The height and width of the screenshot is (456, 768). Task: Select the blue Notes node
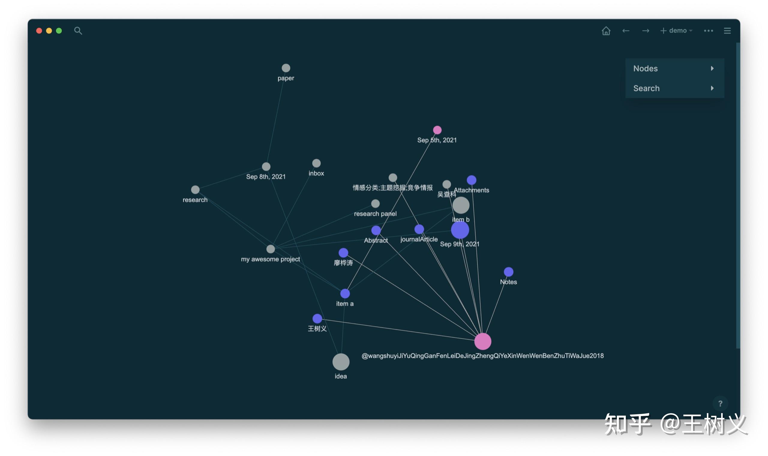pos(508,271)
